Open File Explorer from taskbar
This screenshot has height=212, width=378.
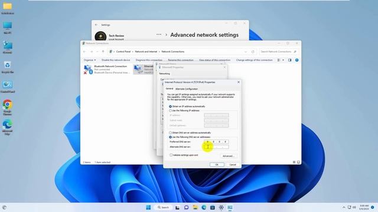click(x=195, y=207)
